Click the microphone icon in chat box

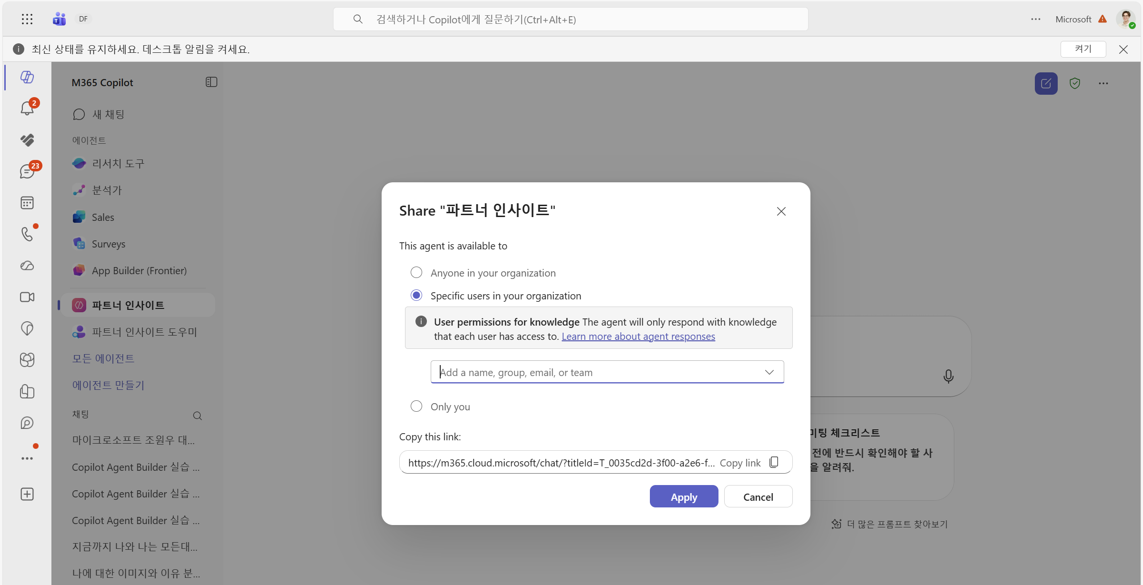click(948, 376)
